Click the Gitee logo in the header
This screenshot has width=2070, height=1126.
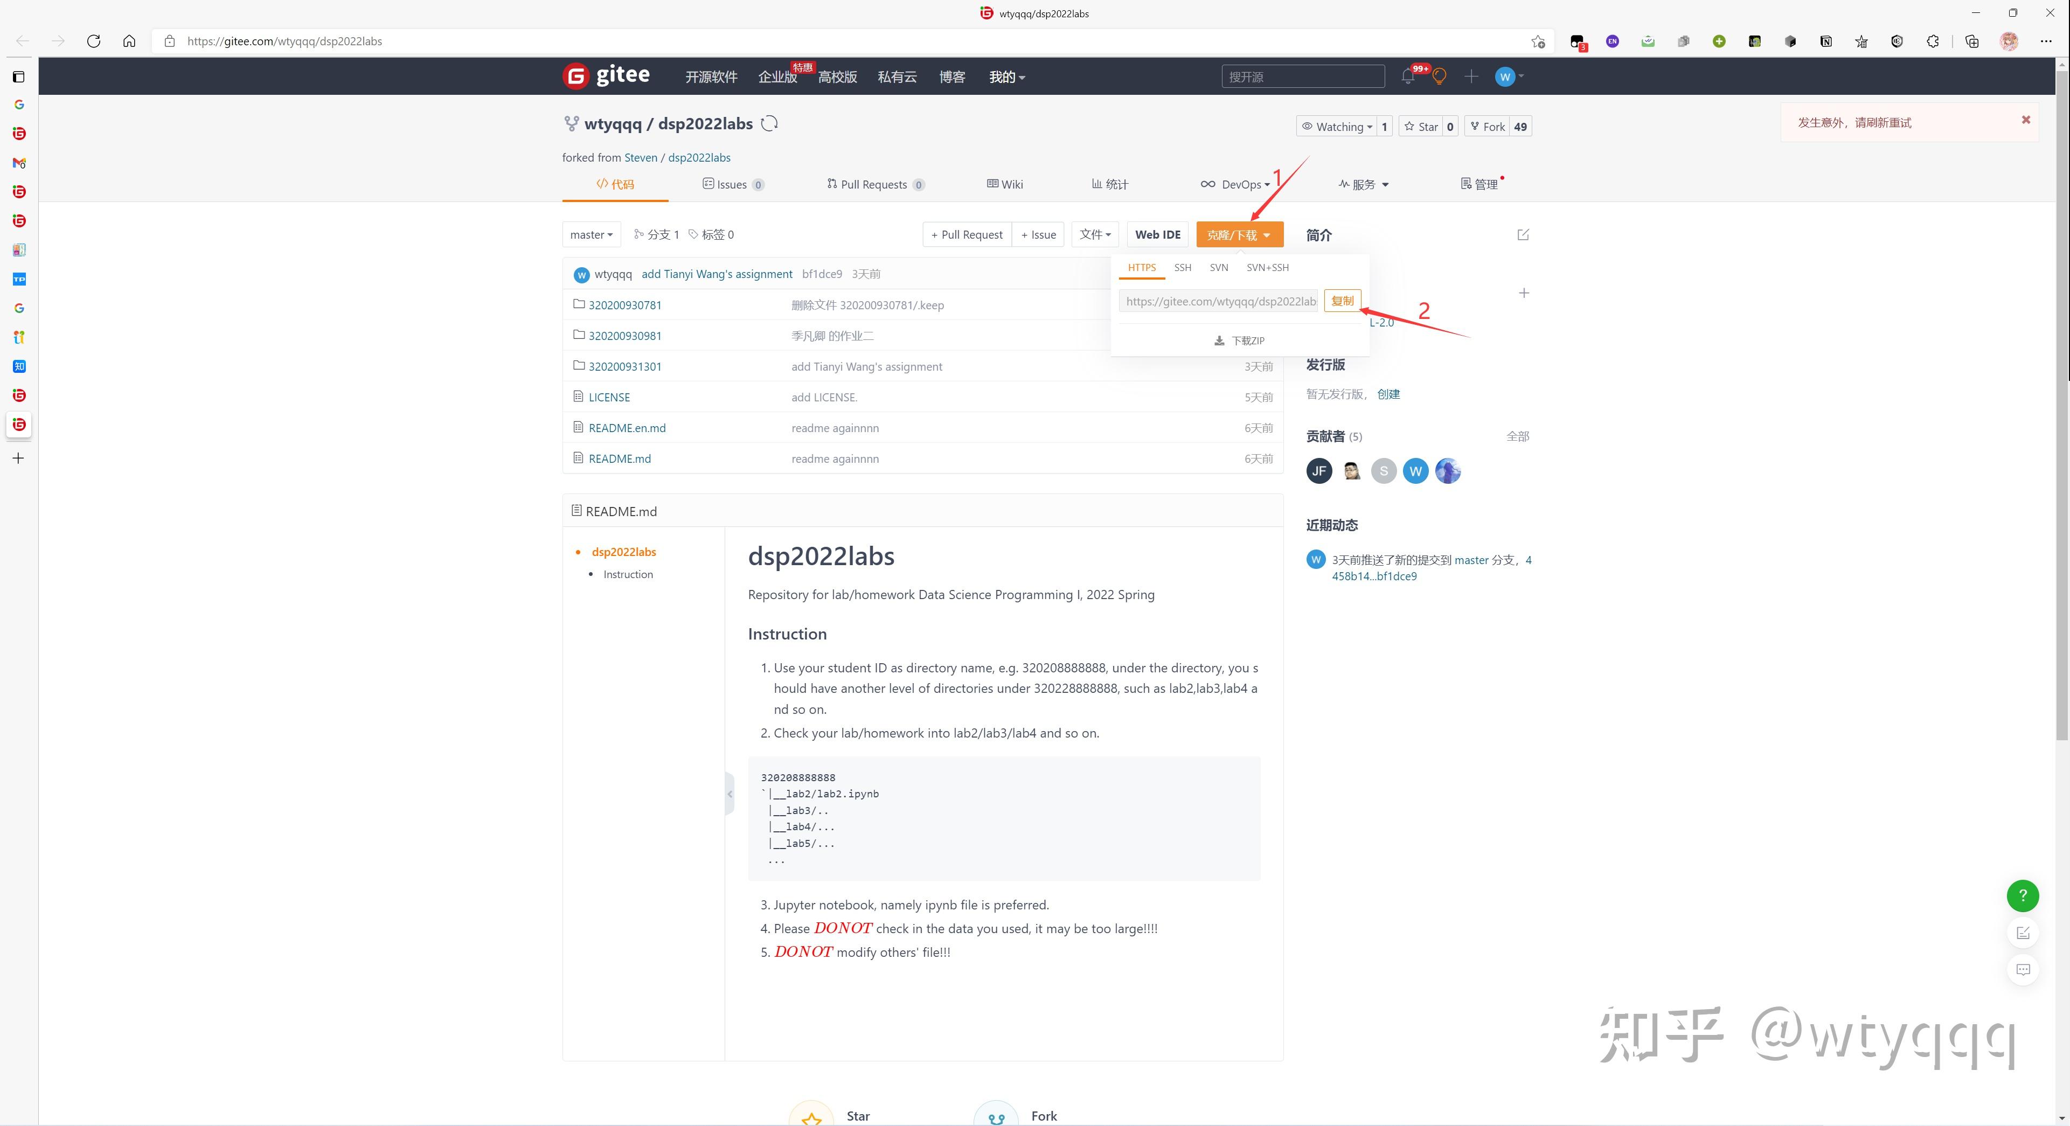607,77
